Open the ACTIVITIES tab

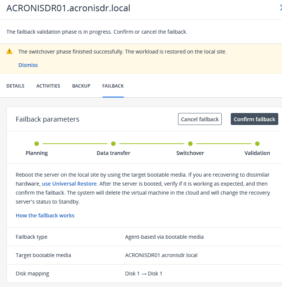coord(48,86)
